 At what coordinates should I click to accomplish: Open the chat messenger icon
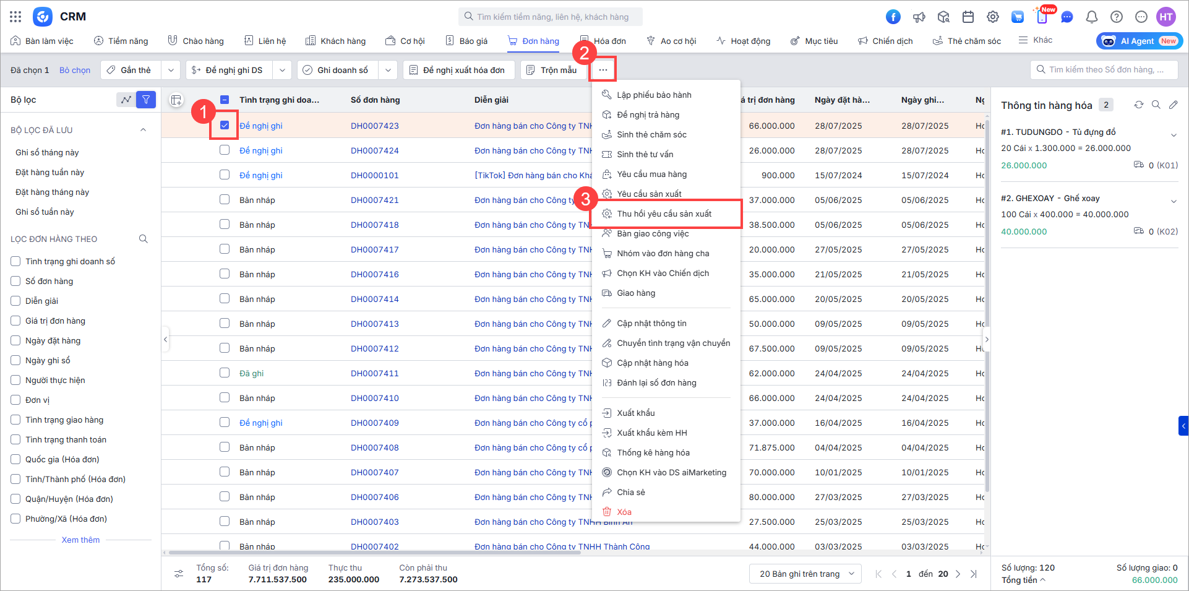click(1067, 17)
